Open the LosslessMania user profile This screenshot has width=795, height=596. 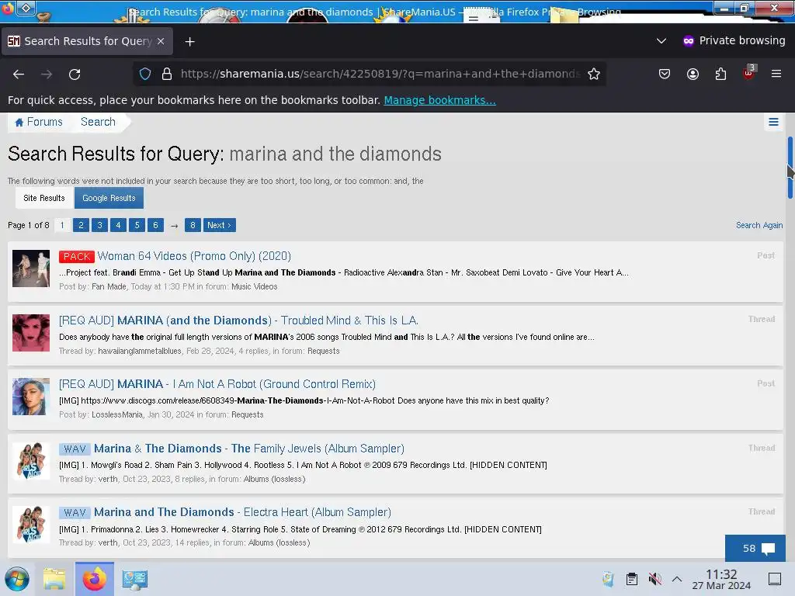coord(117,414)
